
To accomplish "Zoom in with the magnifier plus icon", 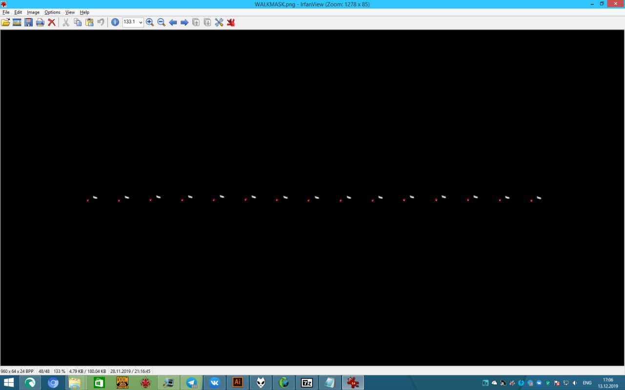I will pos(150,22).
